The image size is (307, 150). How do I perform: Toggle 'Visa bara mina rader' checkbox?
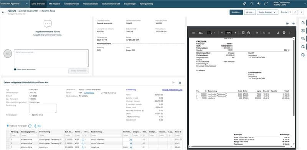click(8, 126)
